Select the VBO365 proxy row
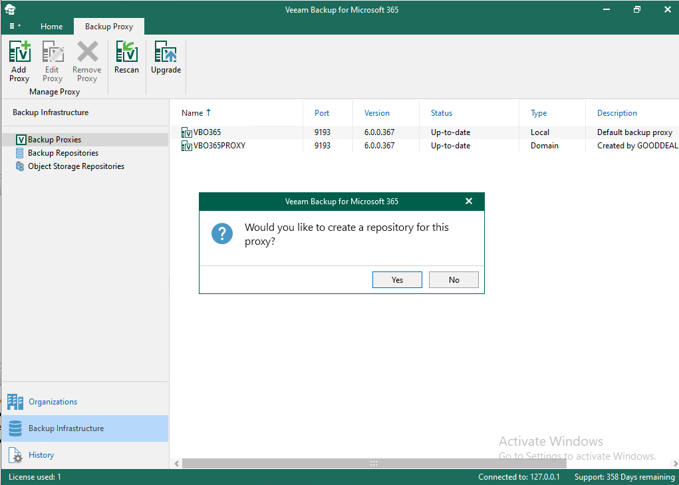Image resolution: width=679 pixels, height=485 pixels. [x=424, y=132]
